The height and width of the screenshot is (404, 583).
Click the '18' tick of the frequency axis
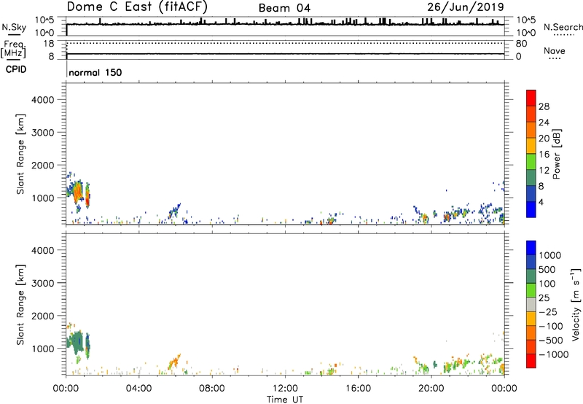point(49,44)
